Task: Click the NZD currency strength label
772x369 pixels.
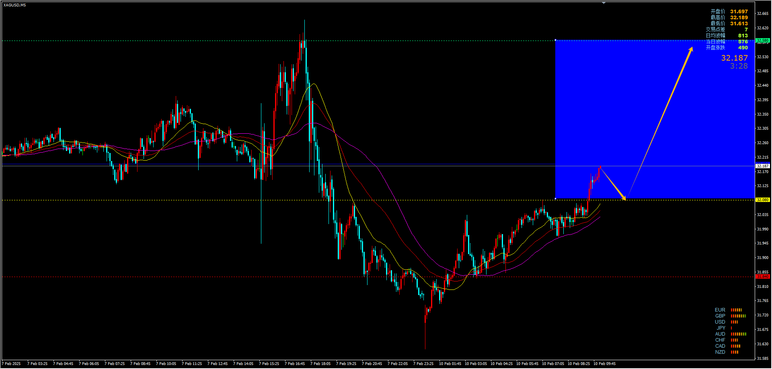Action: [x=720, y=352]
